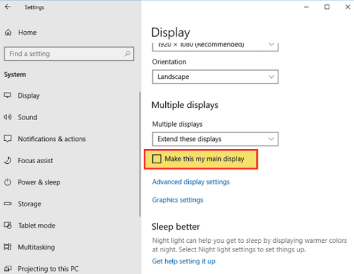The image size is (354, 274).
Task: Open Multitasking settings
Action: 36,247
